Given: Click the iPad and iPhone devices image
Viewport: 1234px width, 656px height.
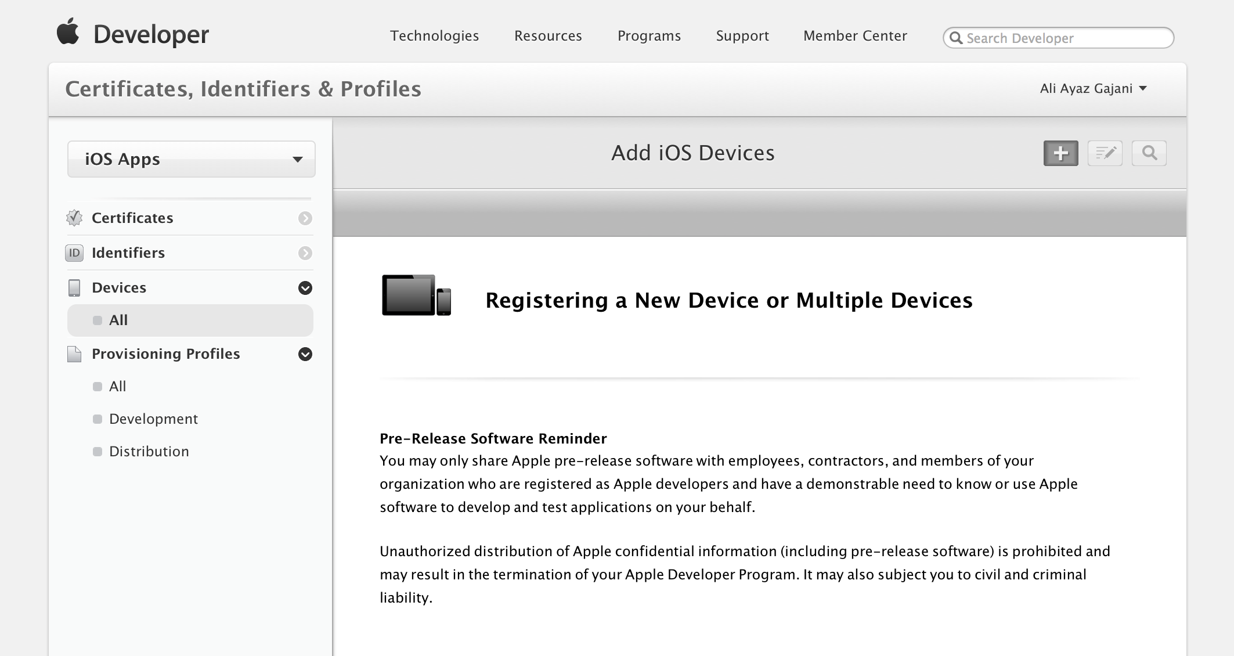Looking at the screenshot, I should [x=416, y=295].
